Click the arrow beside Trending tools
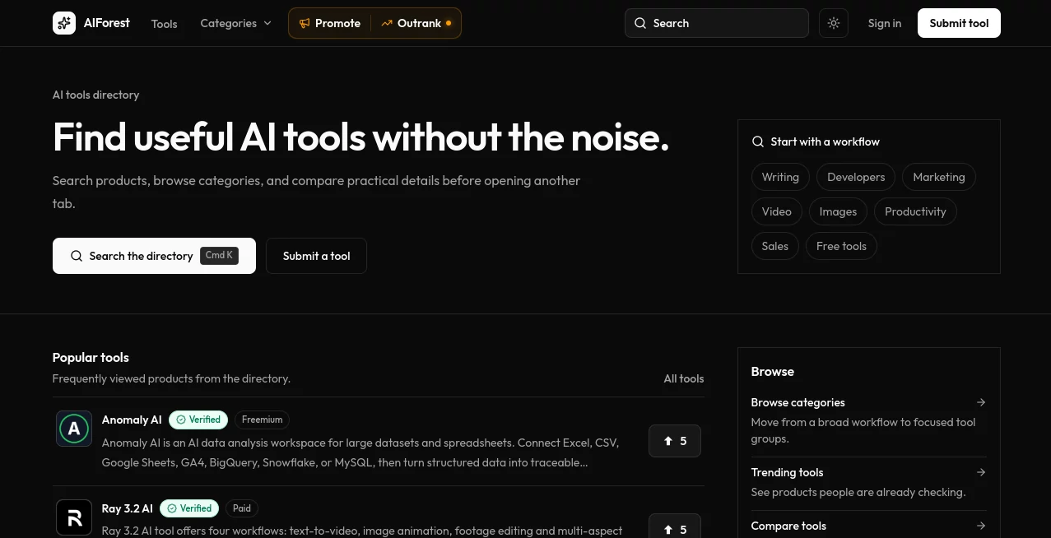 point(980,472)
